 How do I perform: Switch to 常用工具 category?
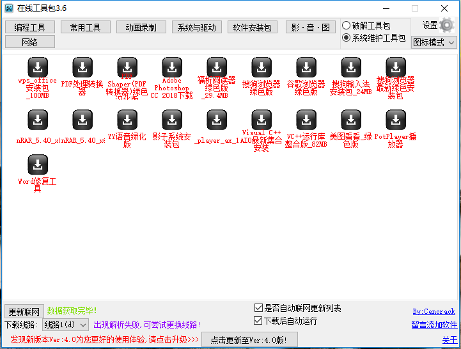[x=85, y=27]
